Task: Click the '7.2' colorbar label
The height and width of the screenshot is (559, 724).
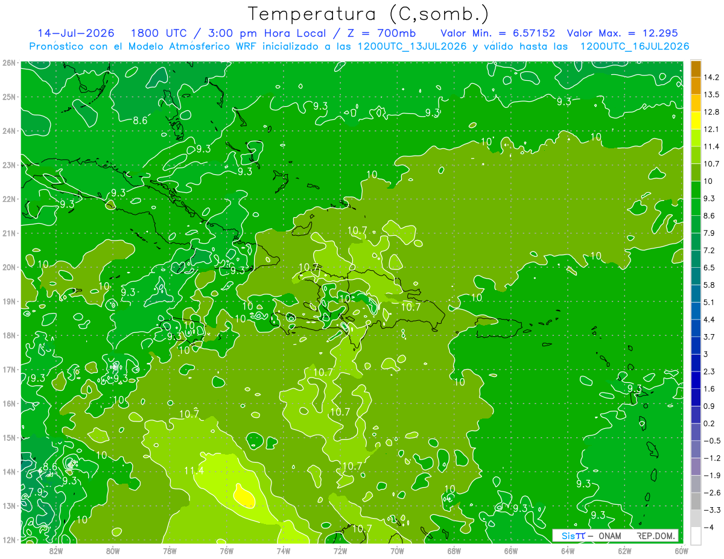Action: point(710,250)
